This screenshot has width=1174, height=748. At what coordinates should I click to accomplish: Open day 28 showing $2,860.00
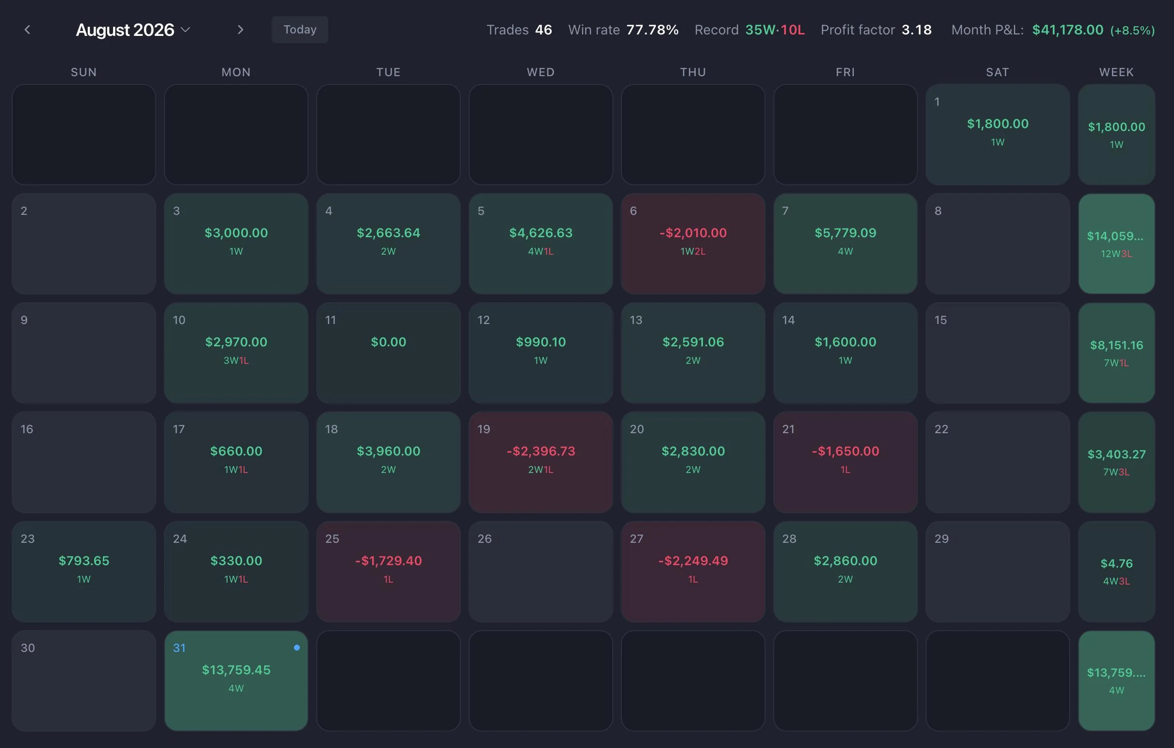click(x=846, y=571)
